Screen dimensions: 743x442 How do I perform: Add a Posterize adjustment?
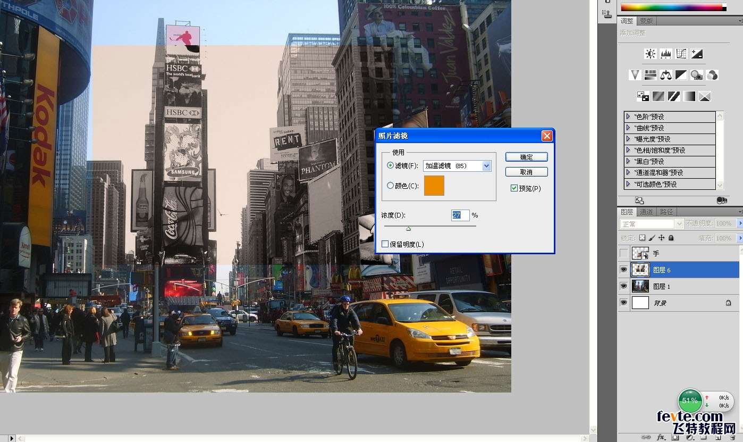tap(658, 96)
